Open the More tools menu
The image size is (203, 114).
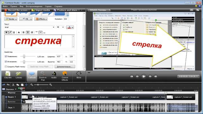click(x=79, y=75)
